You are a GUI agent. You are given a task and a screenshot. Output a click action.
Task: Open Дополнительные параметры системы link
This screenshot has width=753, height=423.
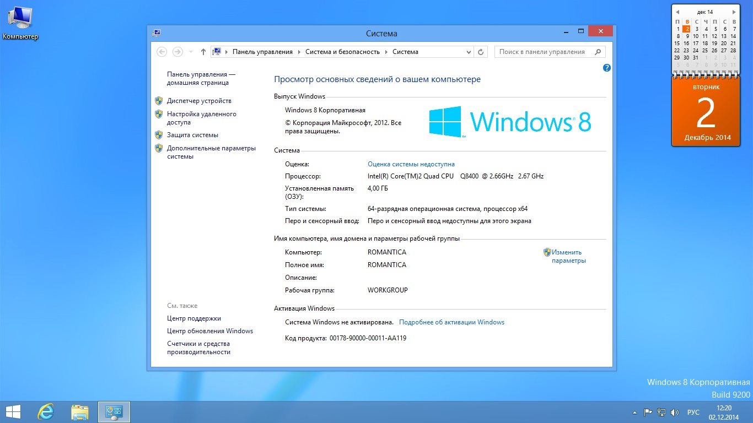click(211, 153)
